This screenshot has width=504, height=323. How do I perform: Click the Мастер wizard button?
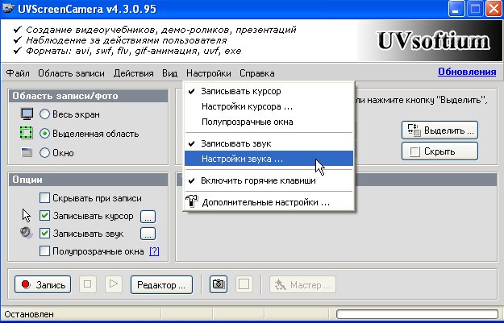[x=302, y=284]
